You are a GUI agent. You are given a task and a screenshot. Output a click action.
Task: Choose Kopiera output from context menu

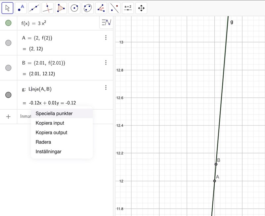point(51,133)
